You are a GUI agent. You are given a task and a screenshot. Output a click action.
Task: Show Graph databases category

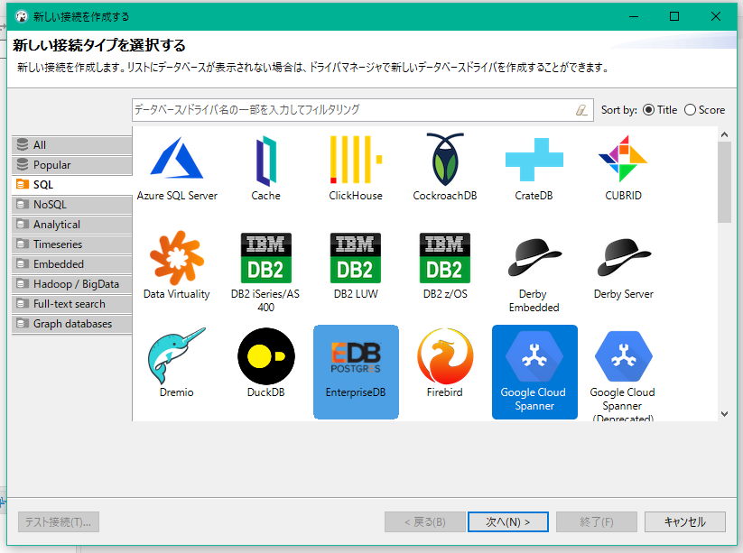71,324
